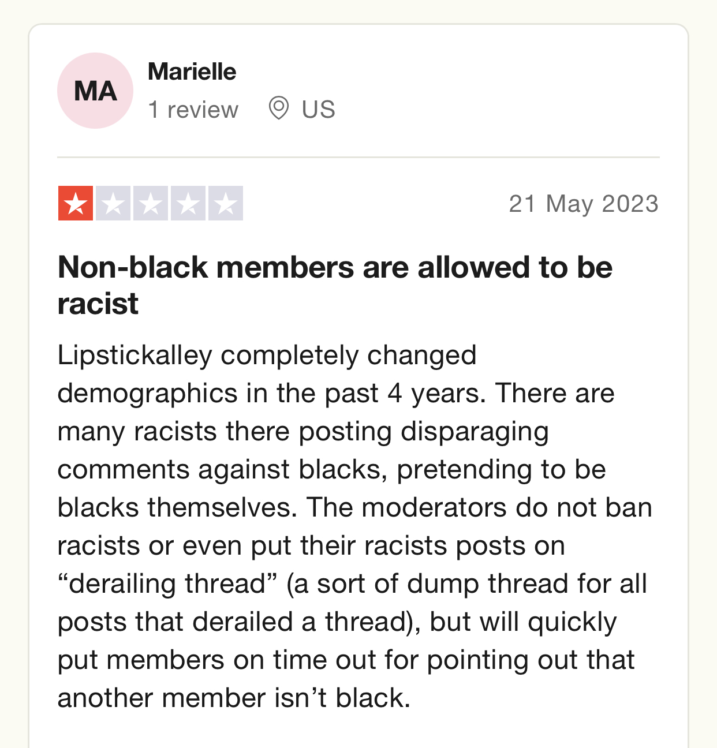This screenshot has height=748, width=717.
Task: Click the 21 May 2023 review date
Action: tap(584, 204)
